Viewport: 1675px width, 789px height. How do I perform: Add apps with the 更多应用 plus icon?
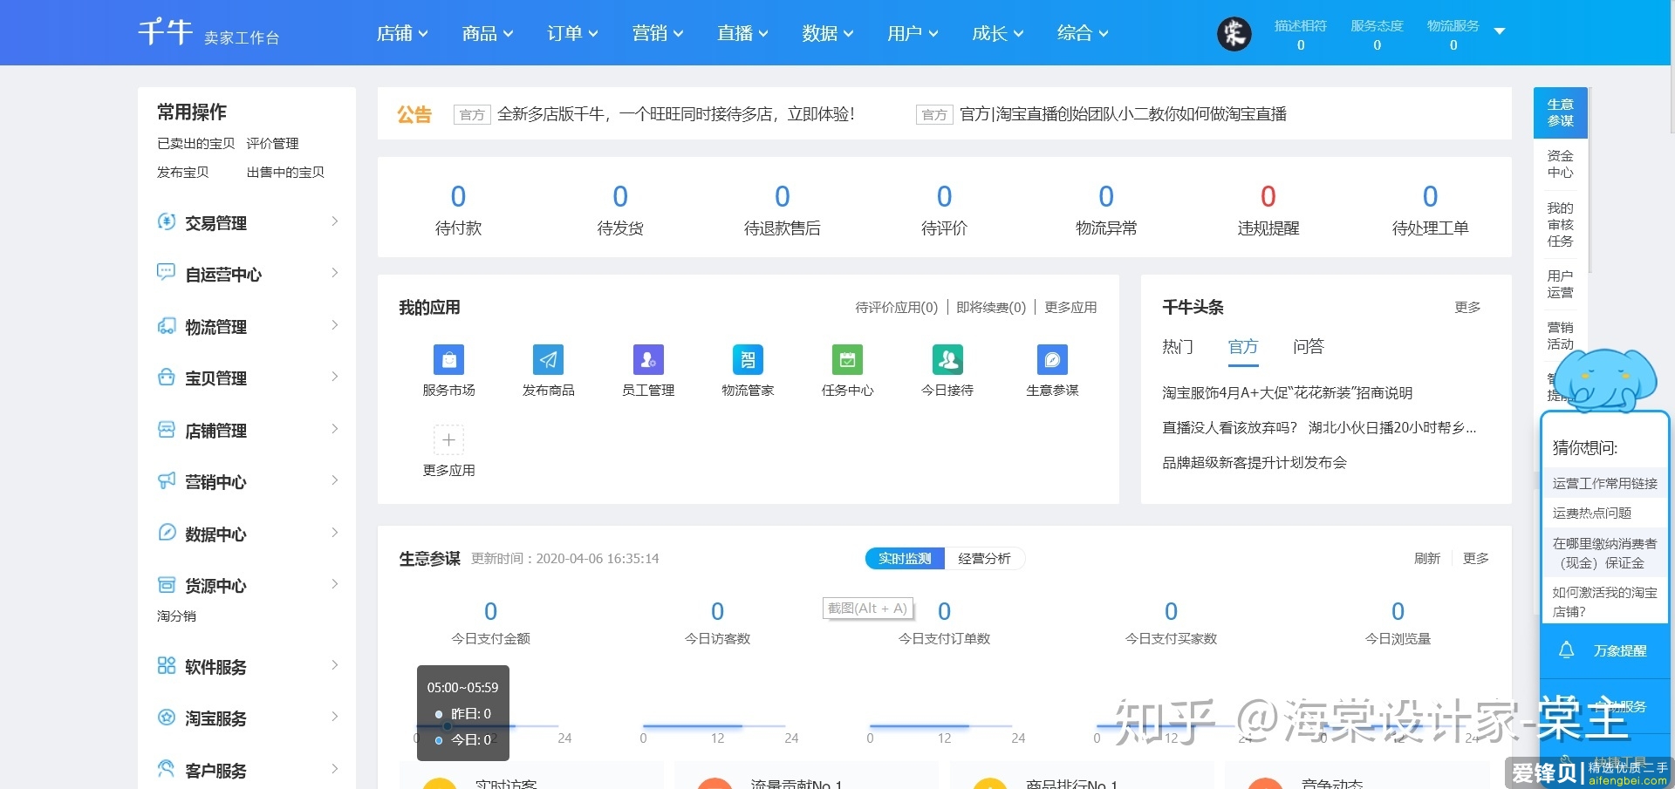pyautogui.click(x=448, y=440)
